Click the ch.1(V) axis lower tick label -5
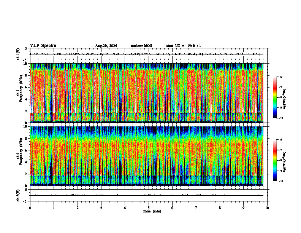301x233 pixels. [25, 61]
